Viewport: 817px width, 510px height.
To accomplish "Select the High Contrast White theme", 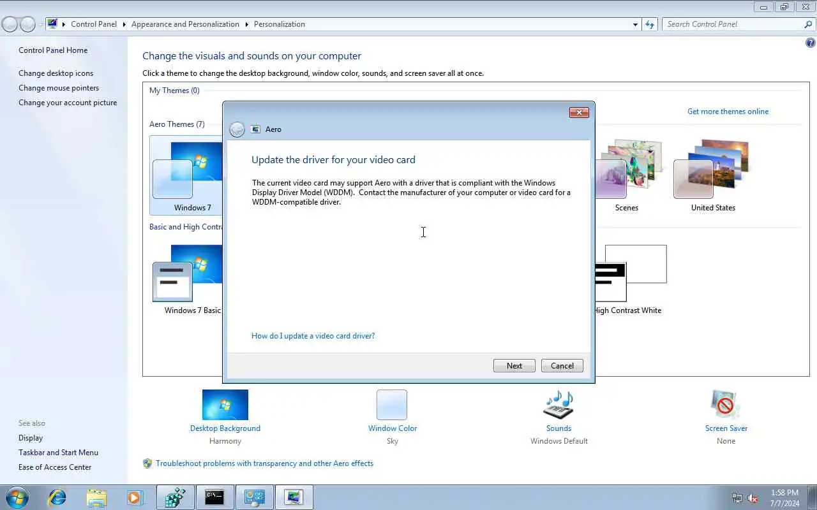I will point(629,279).
